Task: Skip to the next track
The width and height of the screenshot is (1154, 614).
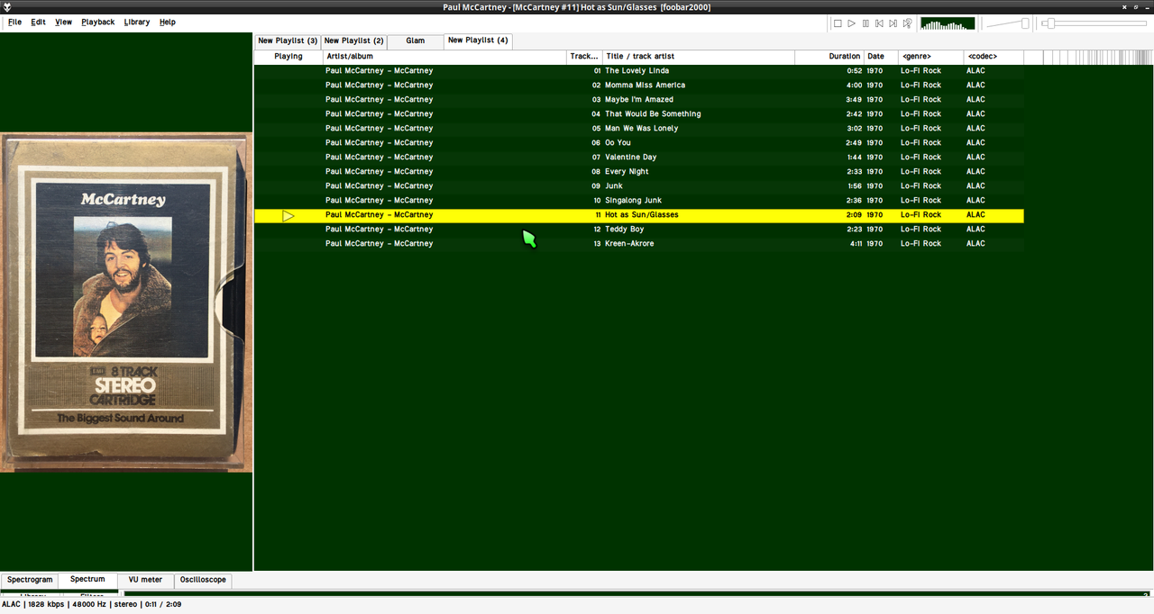Action: coord(893,23)
